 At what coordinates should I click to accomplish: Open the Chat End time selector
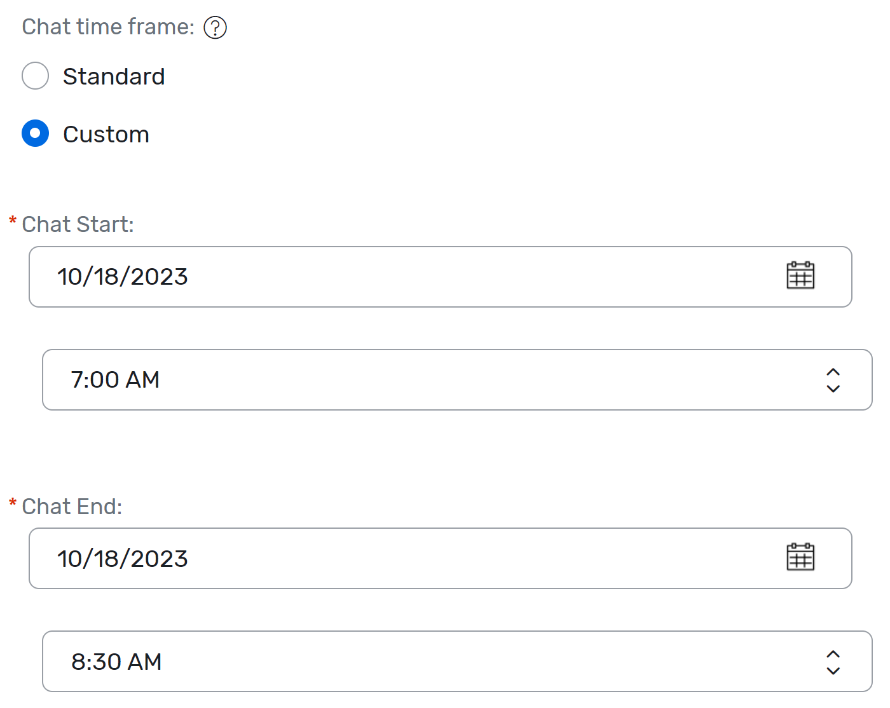coord(445,661)
